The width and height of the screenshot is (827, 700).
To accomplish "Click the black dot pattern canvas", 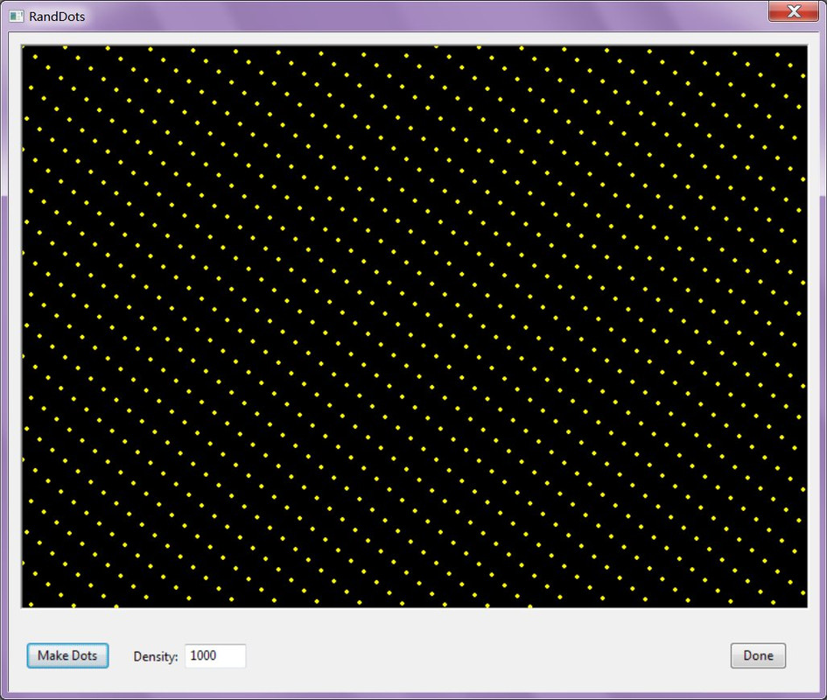I will [415, 326].
